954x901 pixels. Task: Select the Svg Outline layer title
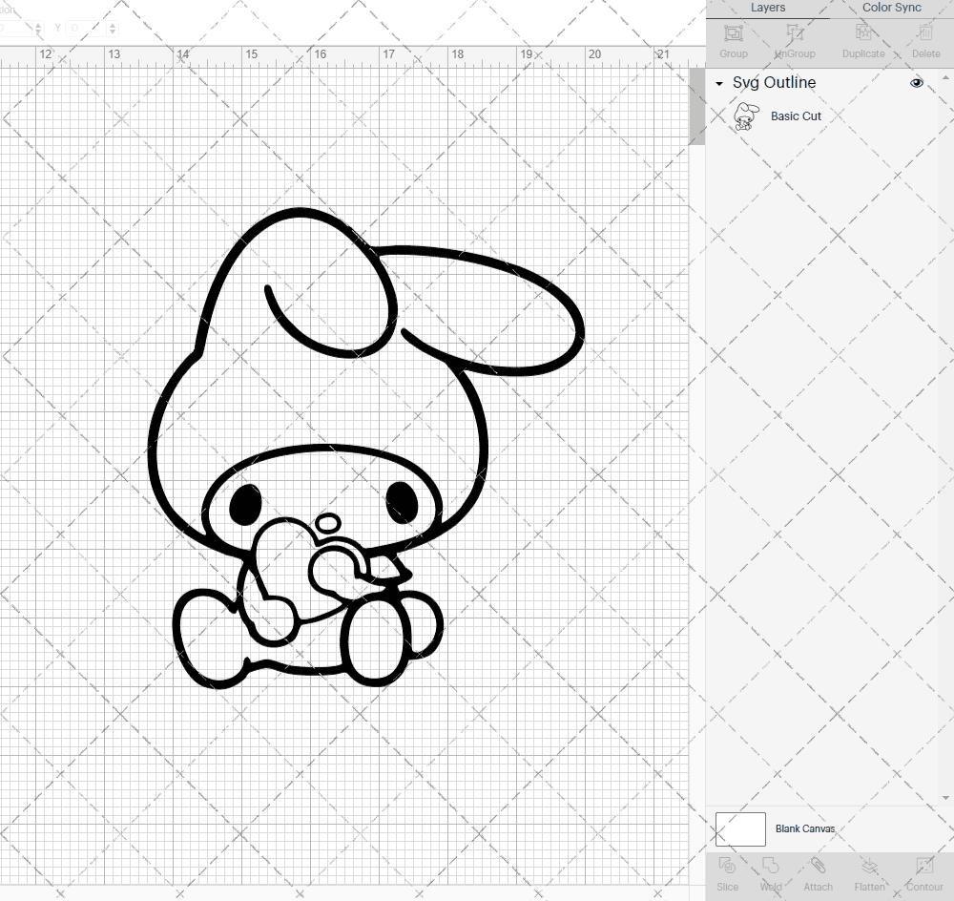[x=774, y=82]
